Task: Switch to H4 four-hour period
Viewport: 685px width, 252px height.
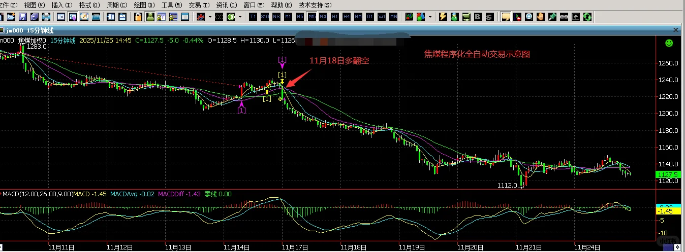Action: click(x=347, y=17)
